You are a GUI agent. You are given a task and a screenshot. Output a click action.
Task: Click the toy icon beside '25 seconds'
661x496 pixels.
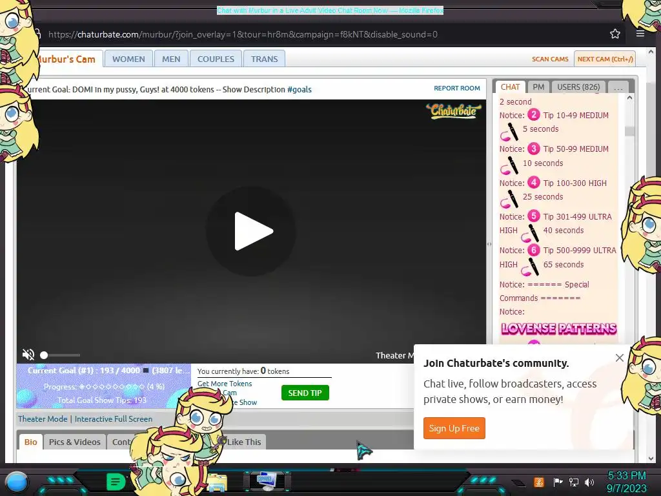[x=509, y=199]
